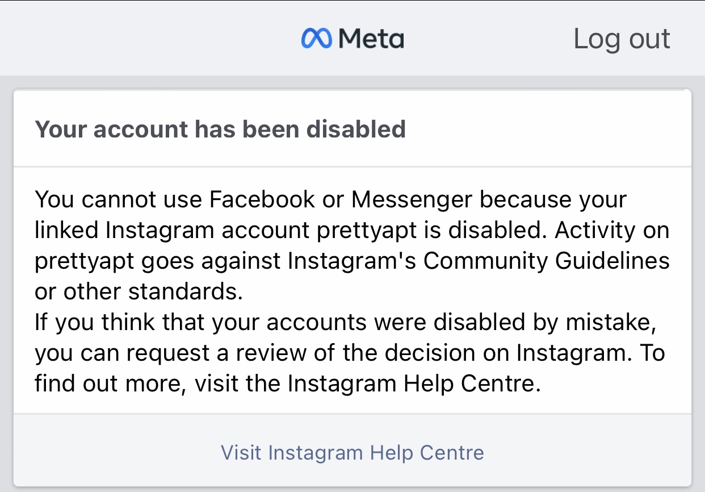Click the 'Your account has been disabled' heading
The image size is (705, 492).
220,129
